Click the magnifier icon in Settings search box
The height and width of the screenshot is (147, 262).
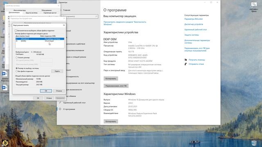click(x=96, y=16)
